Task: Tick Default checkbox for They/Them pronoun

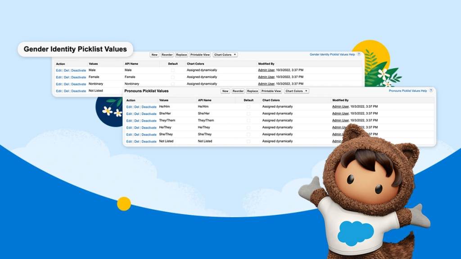Action: click(x=249, y=121)
